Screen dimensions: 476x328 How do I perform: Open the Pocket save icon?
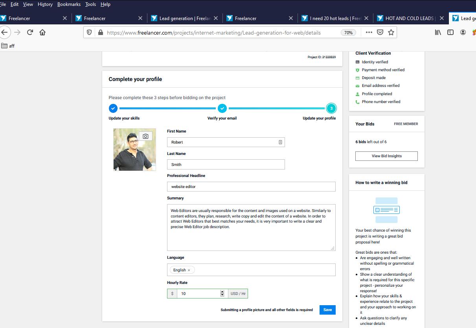pos(380,32)
